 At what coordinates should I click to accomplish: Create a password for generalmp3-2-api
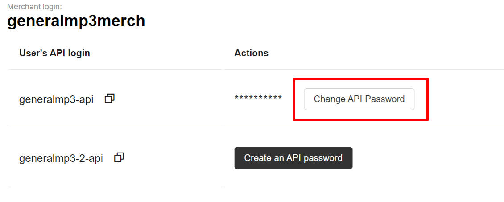click(293, 158)
